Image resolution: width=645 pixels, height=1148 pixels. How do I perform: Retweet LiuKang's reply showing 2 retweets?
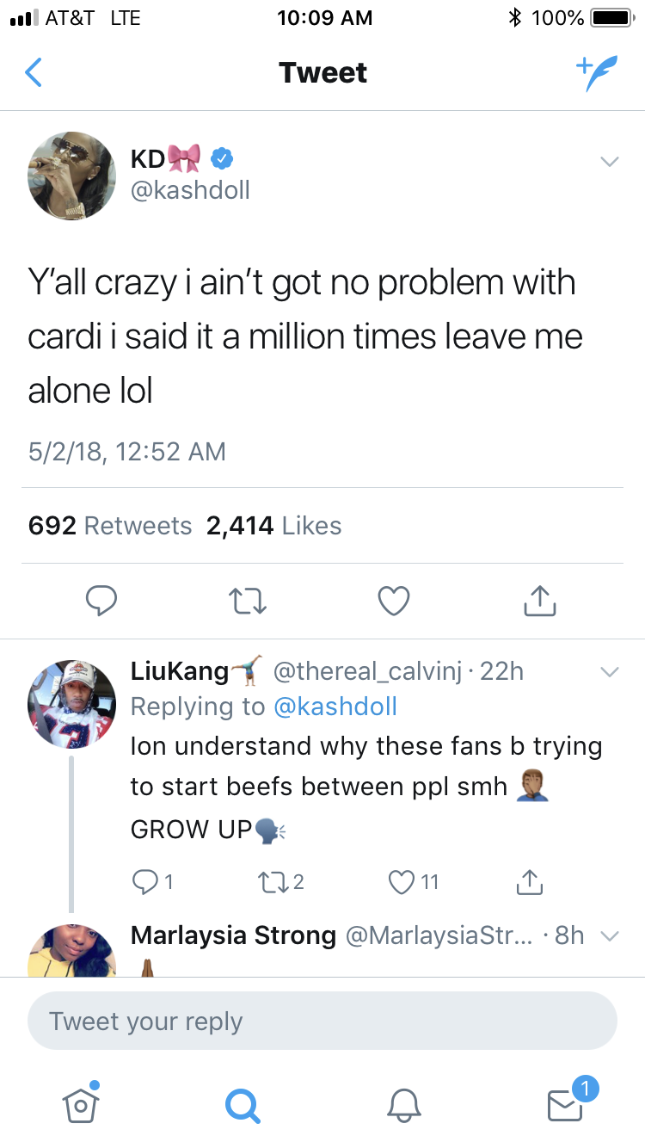coord(271,881)
